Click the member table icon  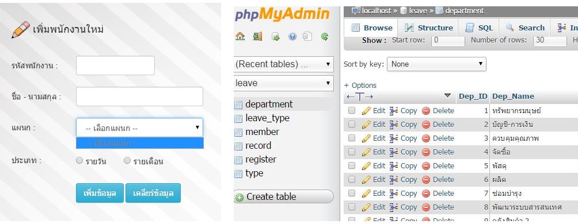pos(239,132)
